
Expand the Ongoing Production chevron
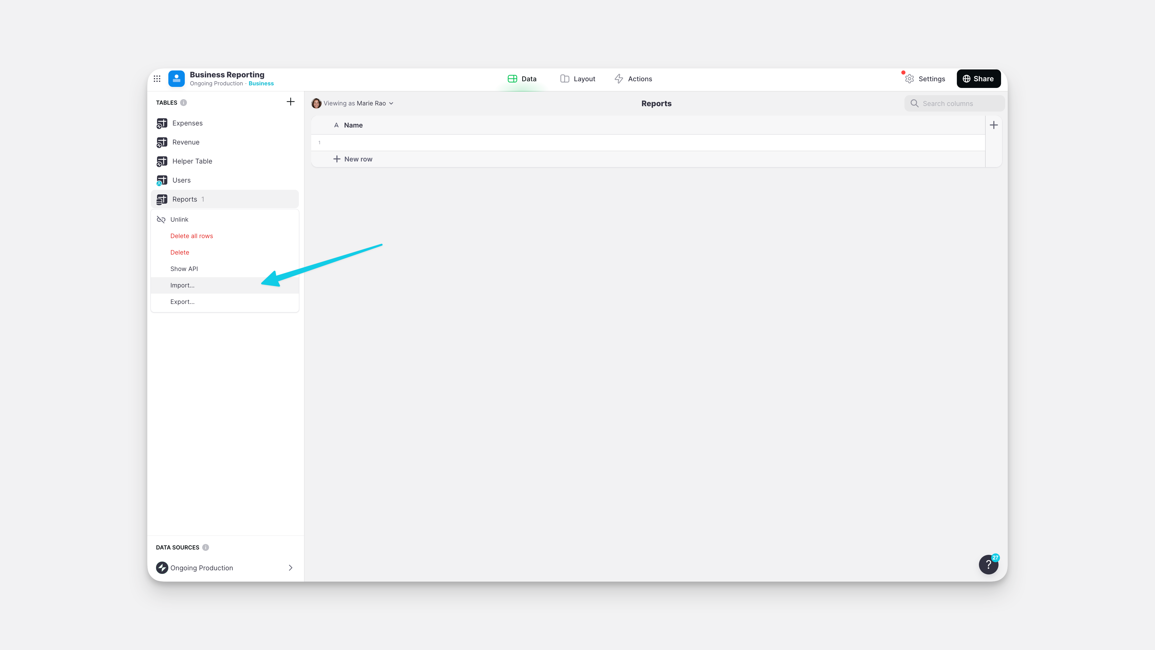click(x=290, y=567)
